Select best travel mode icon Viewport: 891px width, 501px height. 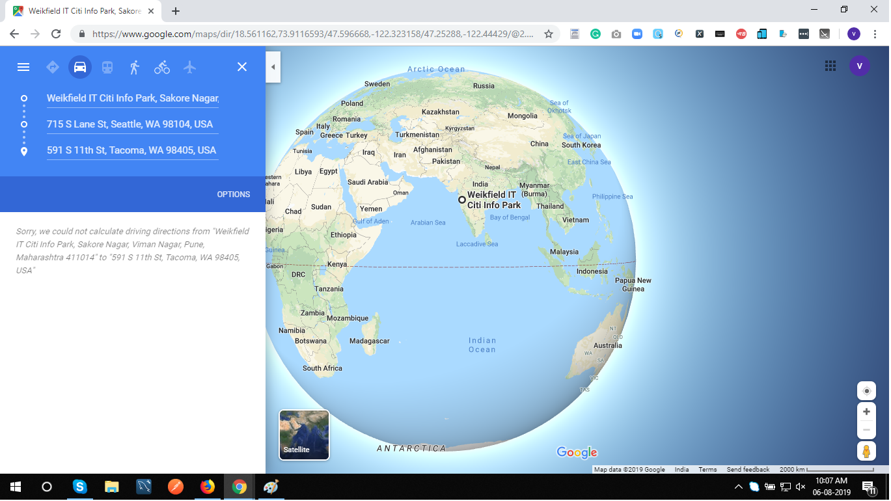click(x=53, y=67)
